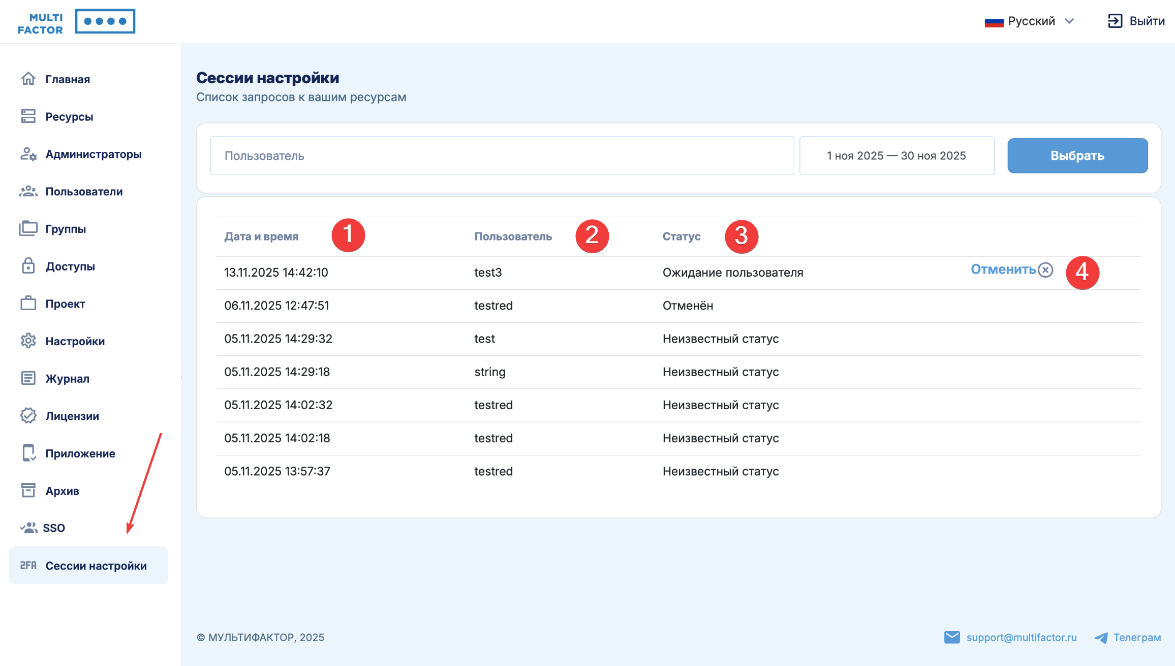Click the Архив box icon

coord(28,490)
